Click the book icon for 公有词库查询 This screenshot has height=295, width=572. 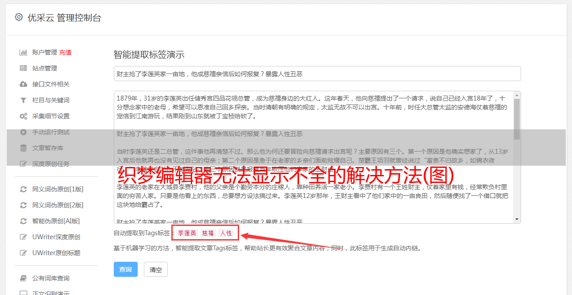[23, 278]
